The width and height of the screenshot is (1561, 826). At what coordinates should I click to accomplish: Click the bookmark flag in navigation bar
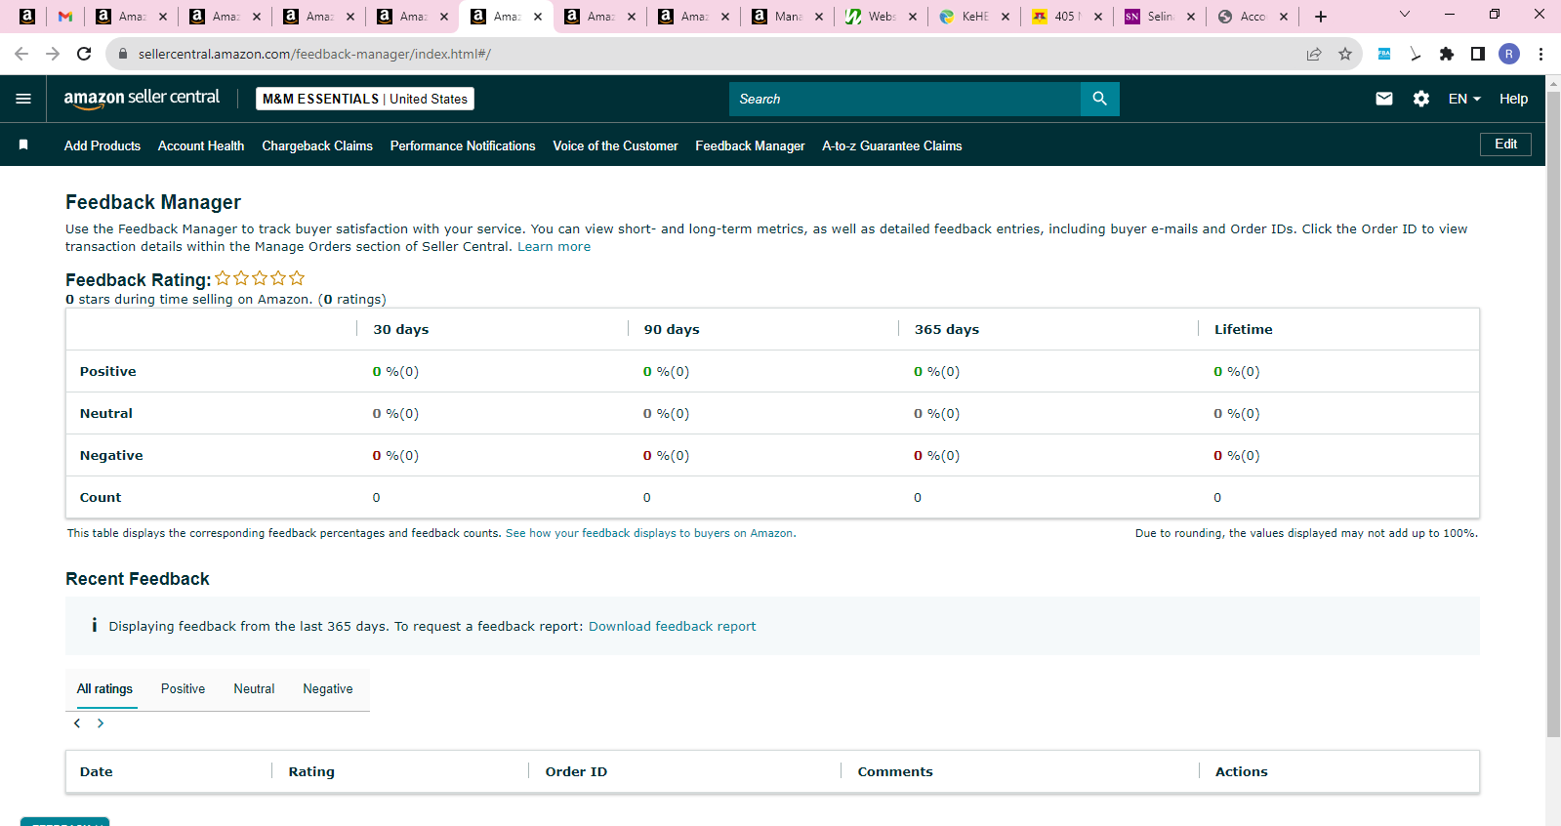(x=23, y=145)
